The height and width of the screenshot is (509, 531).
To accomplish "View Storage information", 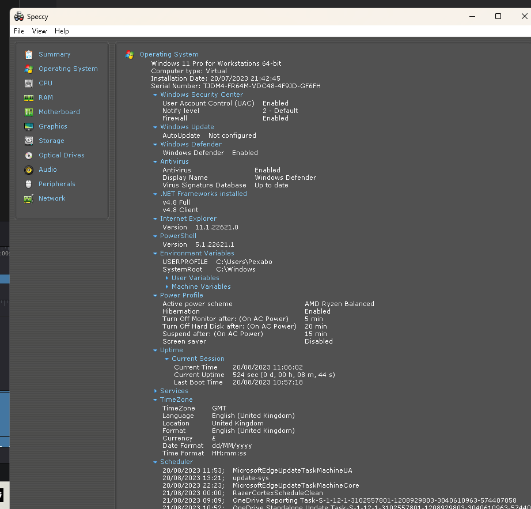I will pos(51,141).
